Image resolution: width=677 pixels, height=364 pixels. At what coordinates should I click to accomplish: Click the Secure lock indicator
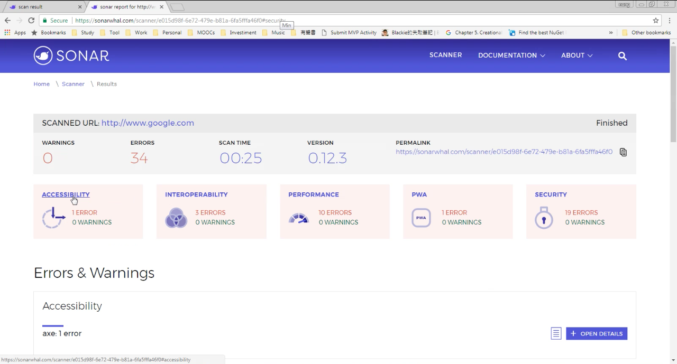pyautogui.click(x=56, y=21)
